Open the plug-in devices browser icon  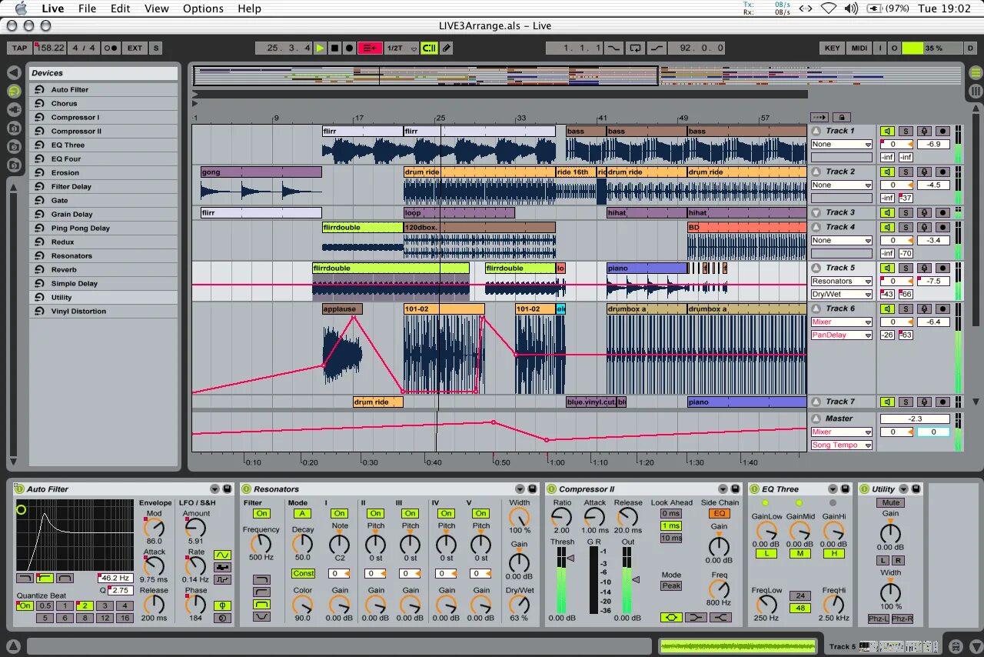[x=14, y=109]
